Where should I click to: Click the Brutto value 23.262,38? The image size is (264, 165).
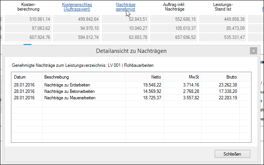tap(228, 85)
